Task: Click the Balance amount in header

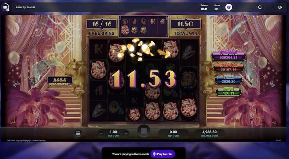Action: 204,9
